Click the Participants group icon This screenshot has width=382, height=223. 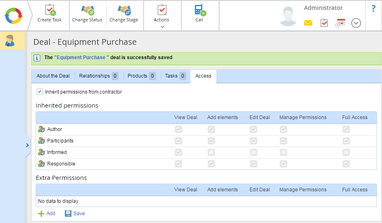pyautogui.click(x=41, y=140)
